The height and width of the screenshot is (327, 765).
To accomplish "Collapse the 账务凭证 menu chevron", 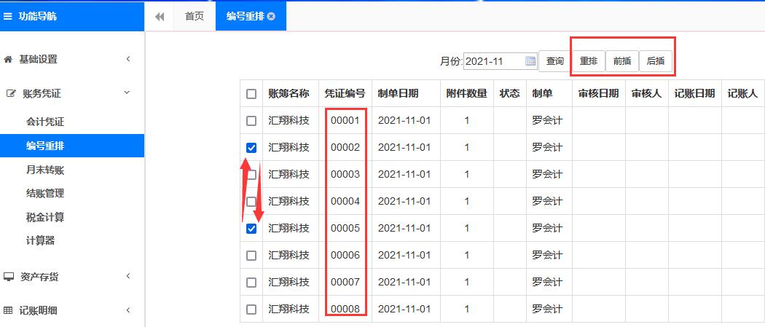I will pos(127,93).
